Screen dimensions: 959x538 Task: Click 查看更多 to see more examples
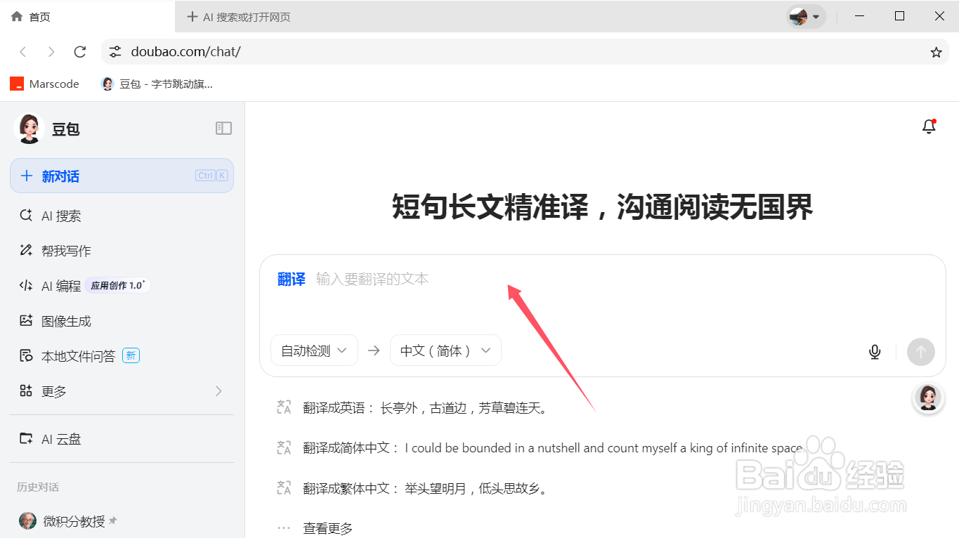[x=328, y=528]
